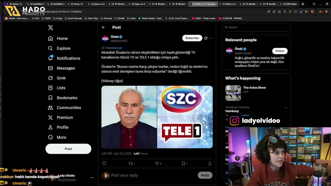The height and width of the screenshot is (186, 331).
Task: Click the browser tab search magnifier icon
Action: [x=314, y=4]
